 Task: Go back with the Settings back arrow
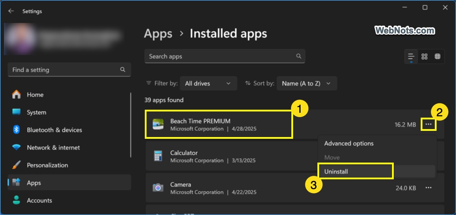click(11, 11)
